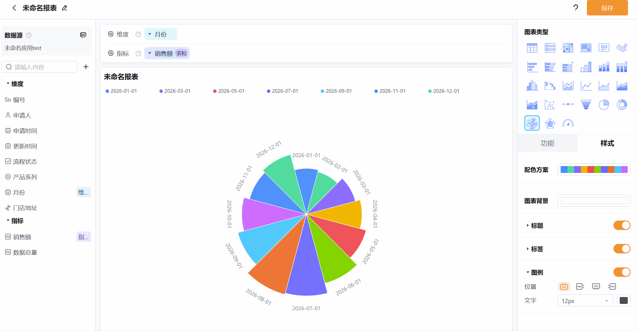The image size is (636, 331).
Task: Switch to the donut chart type
Action: tap(622, 104)
